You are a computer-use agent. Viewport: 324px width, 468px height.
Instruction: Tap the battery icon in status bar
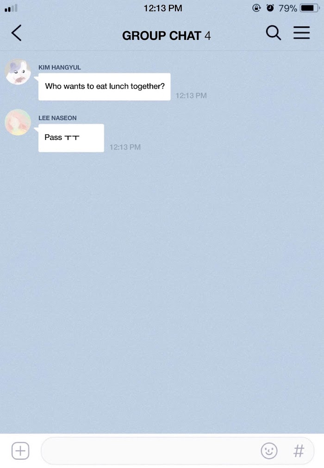(x=310, y=8)
